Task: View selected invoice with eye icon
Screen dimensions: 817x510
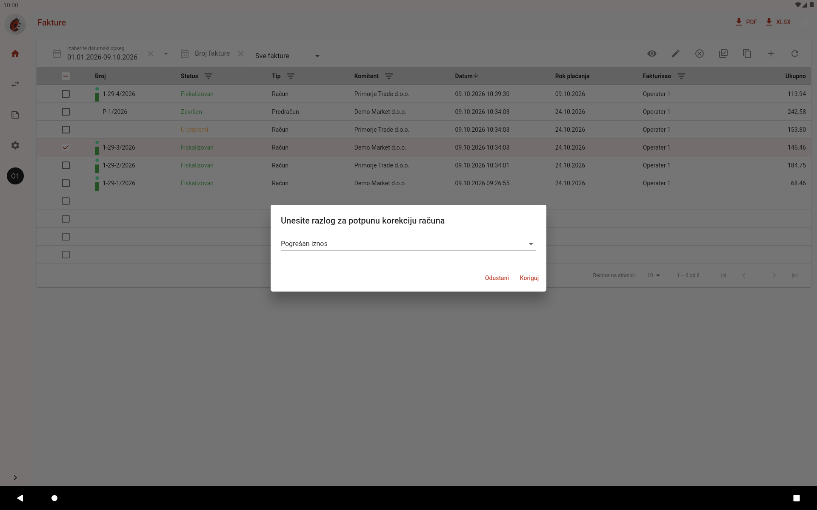Action: click(x=652, y=54)
